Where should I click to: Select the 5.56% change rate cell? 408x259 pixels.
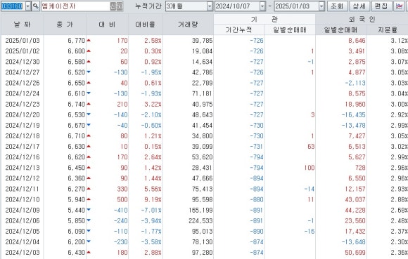(x=153, y=189)
